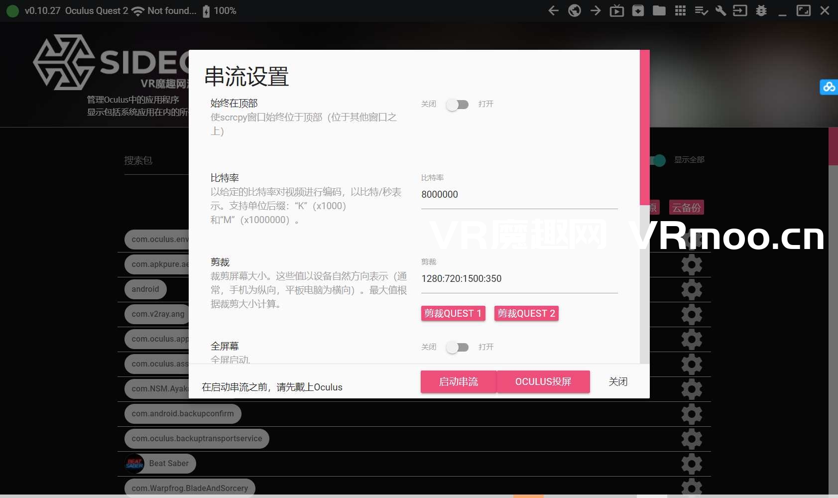Screen dimensions: 838x498
Task: Open settings gear for Beat Saber row
Action: [692, 464]
